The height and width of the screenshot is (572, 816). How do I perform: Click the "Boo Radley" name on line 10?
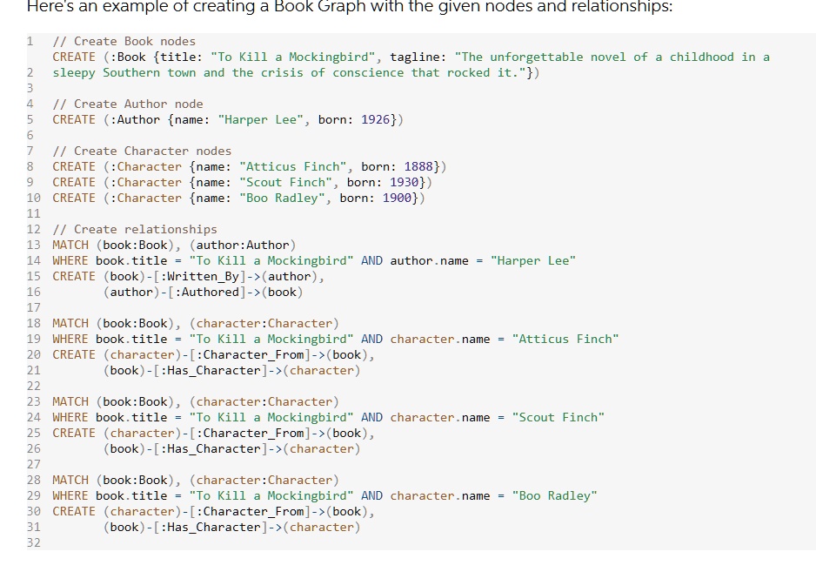(282, 198)
